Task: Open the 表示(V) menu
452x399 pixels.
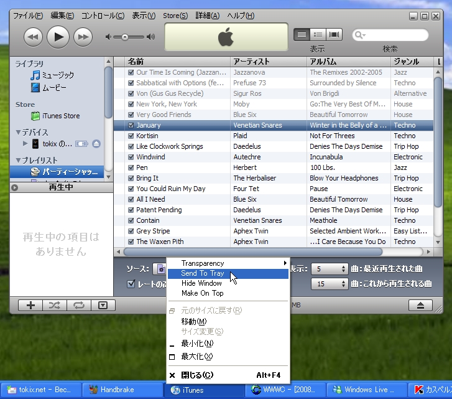Action: click(144, 16)
